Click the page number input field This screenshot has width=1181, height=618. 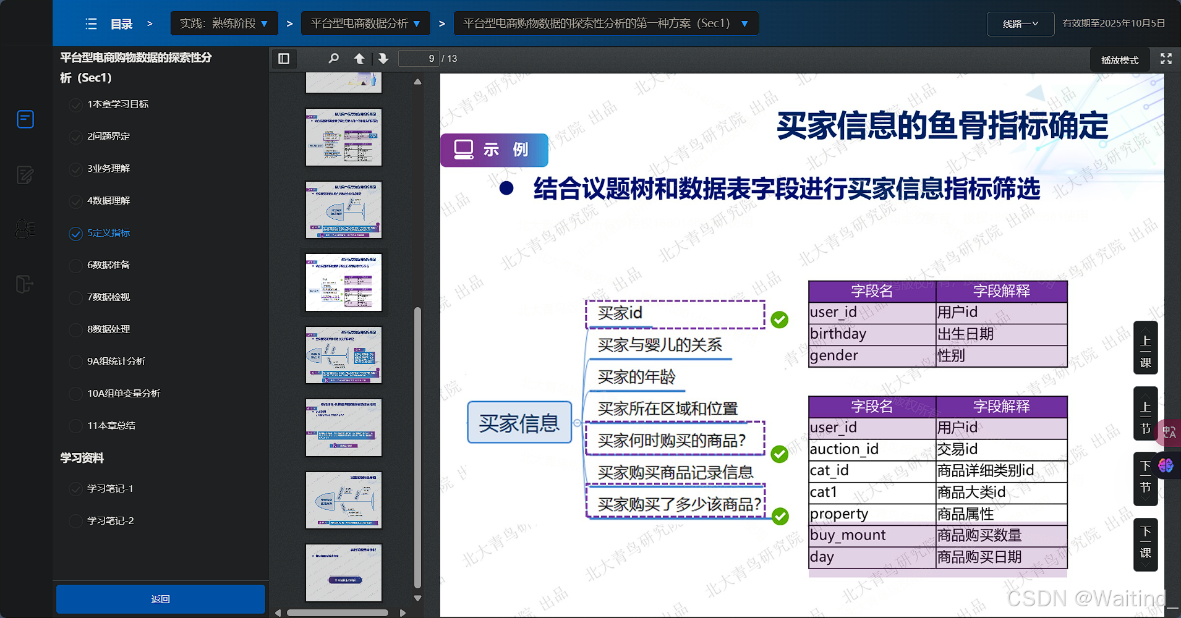pos(419,59)
